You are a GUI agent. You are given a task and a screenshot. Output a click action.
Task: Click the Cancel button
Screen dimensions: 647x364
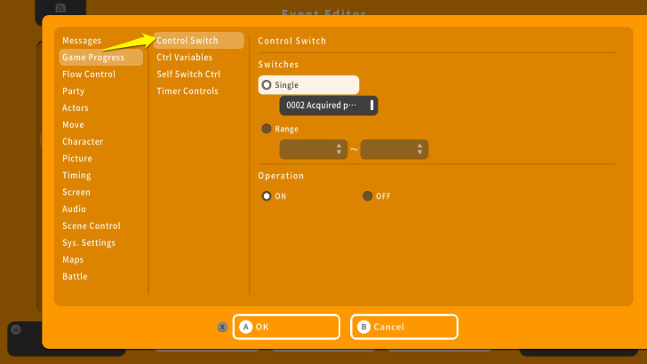point(404,327)
